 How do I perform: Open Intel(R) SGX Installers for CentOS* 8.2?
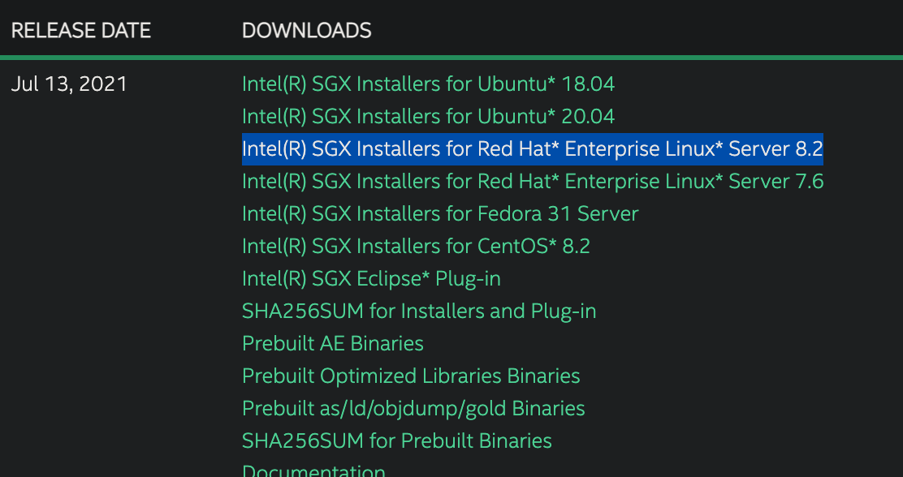click(416, 246)
